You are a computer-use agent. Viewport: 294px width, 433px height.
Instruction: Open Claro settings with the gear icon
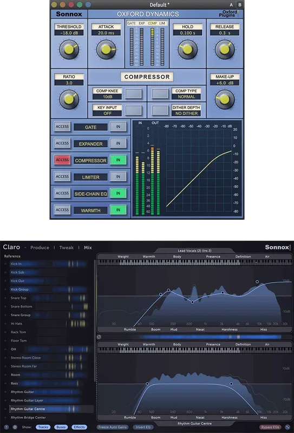[15, 427]
